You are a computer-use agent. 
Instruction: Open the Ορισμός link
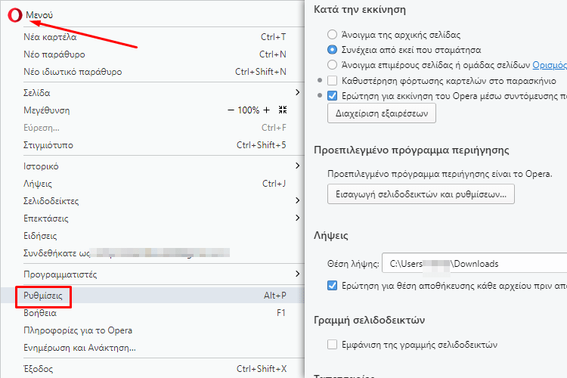(550, 65)
